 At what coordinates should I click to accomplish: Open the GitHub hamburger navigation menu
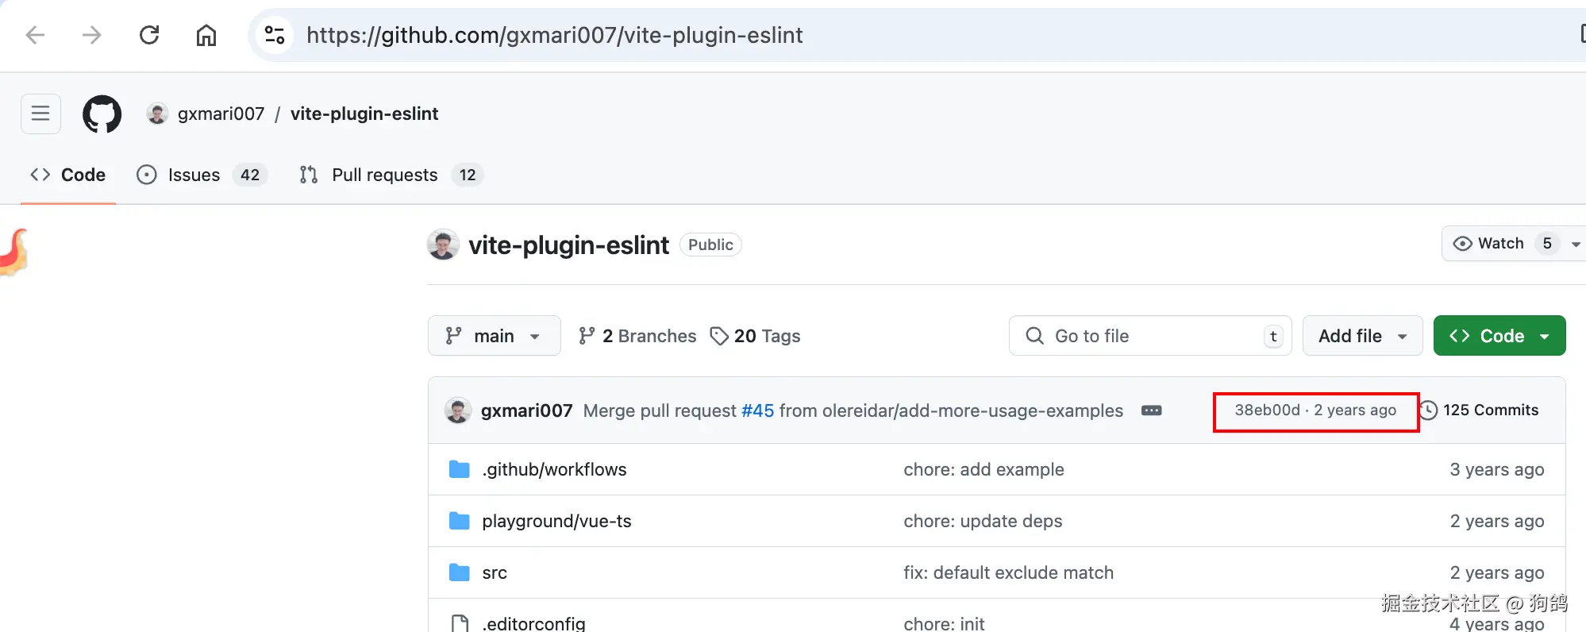pos(40,114)
